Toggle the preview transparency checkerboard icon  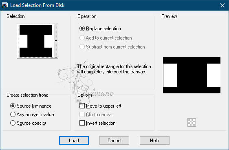(192, 122)
